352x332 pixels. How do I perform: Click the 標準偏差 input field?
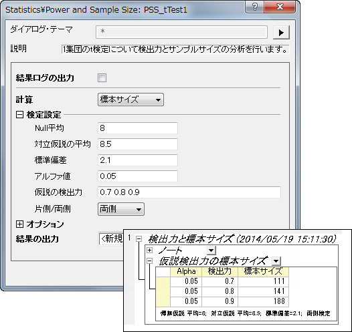138,160
